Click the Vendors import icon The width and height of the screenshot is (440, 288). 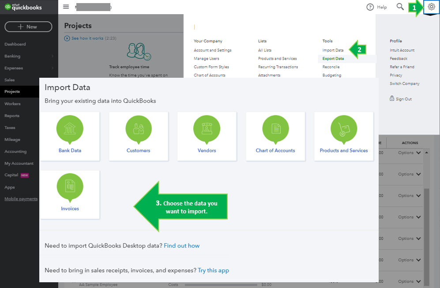click(x=207, y=129)
